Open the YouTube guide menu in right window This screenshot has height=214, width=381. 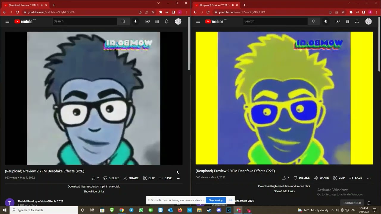click(x=198, y=21)
